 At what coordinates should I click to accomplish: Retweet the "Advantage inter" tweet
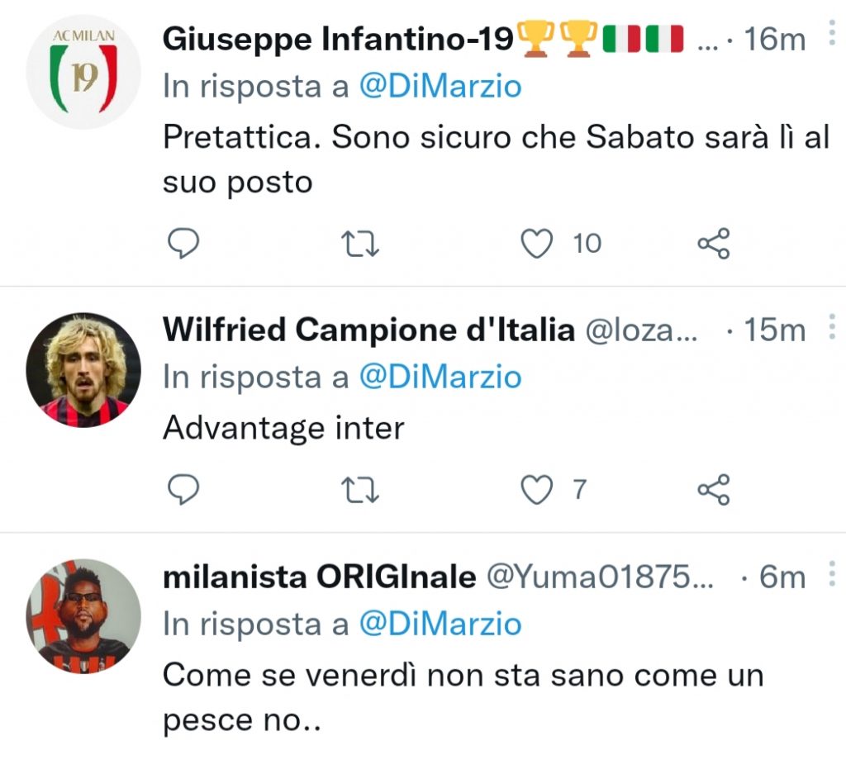coord(360,490)
